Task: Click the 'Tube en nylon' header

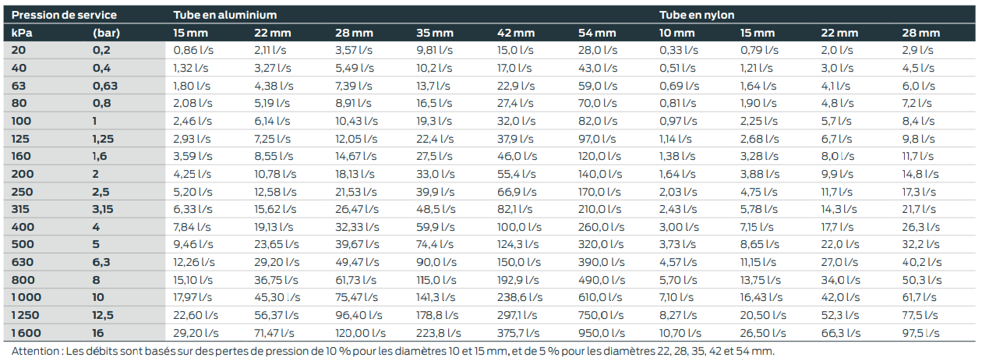Action: click(697, 15)
